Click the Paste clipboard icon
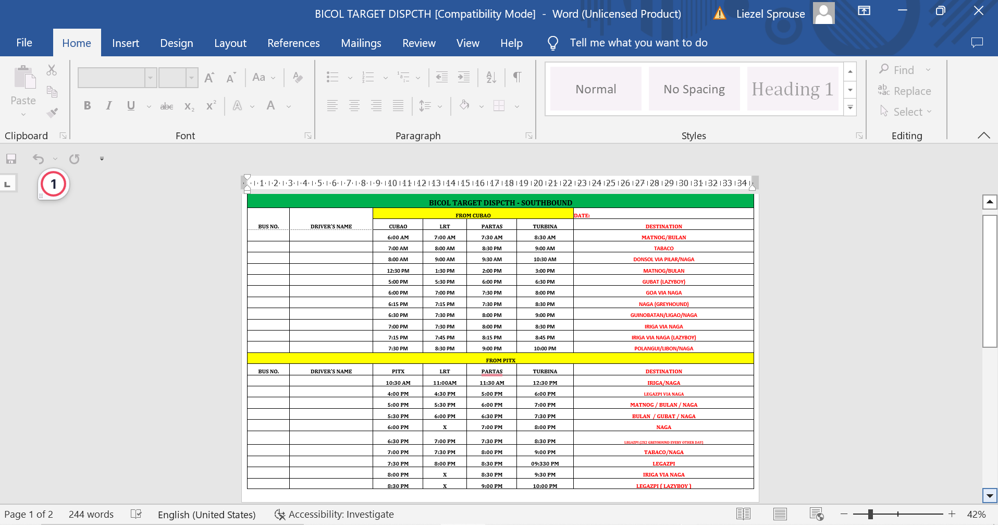 point(24,77)
